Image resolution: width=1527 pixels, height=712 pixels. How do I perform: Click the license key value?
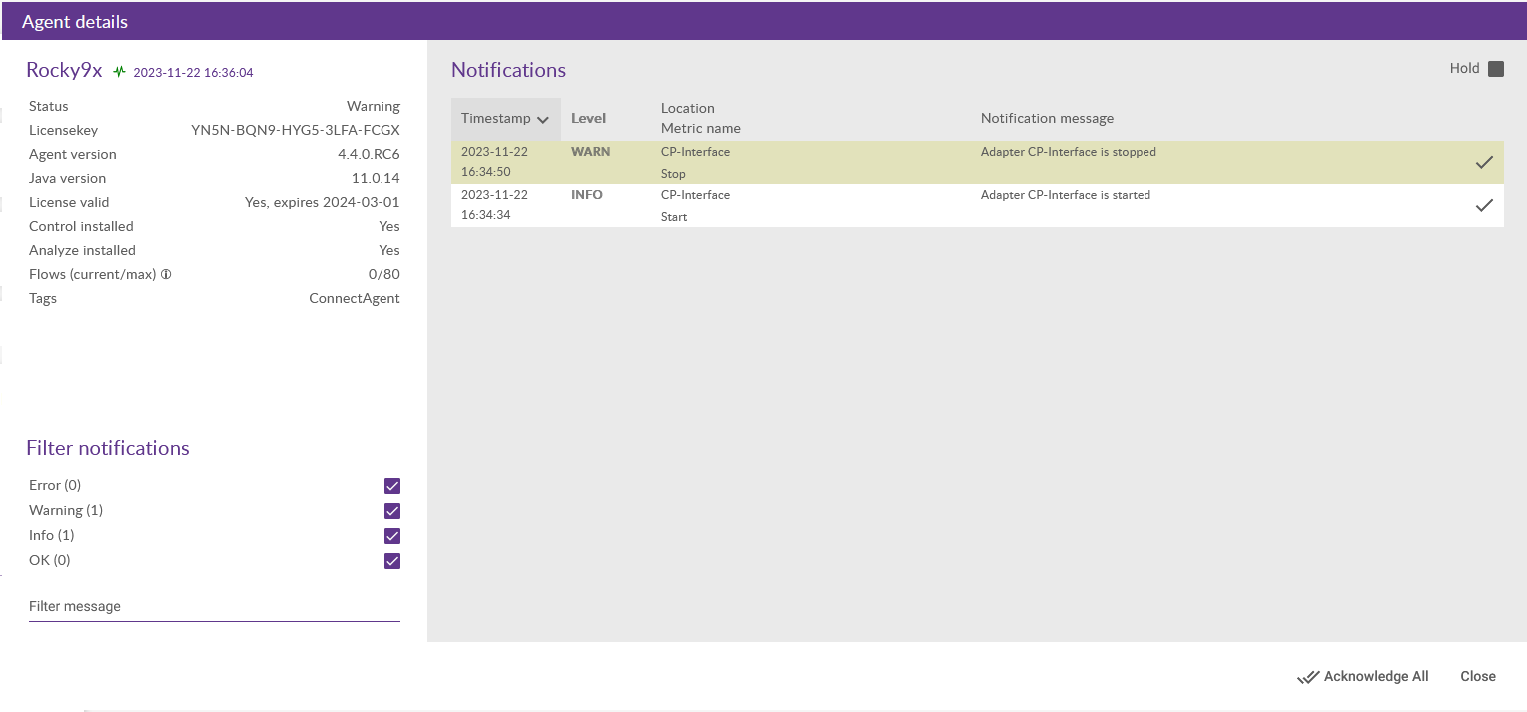coord(295,130)
